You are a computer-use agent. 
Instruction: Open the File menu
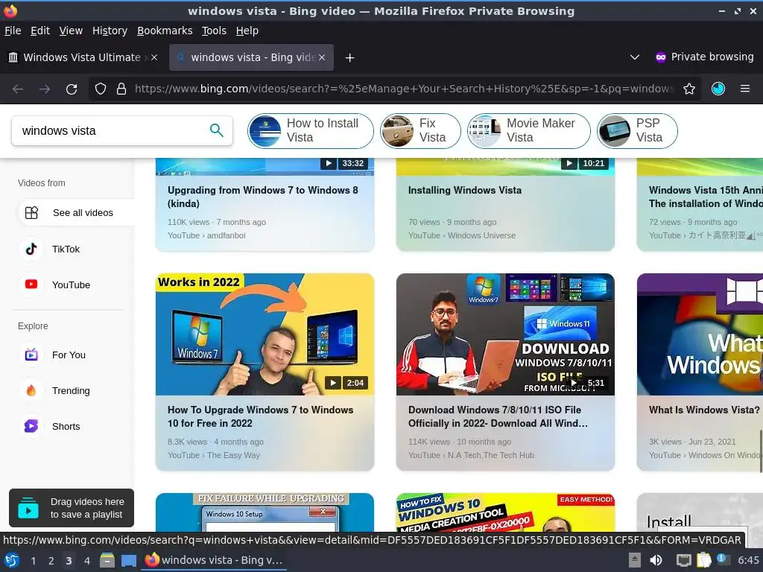[13, 31]
